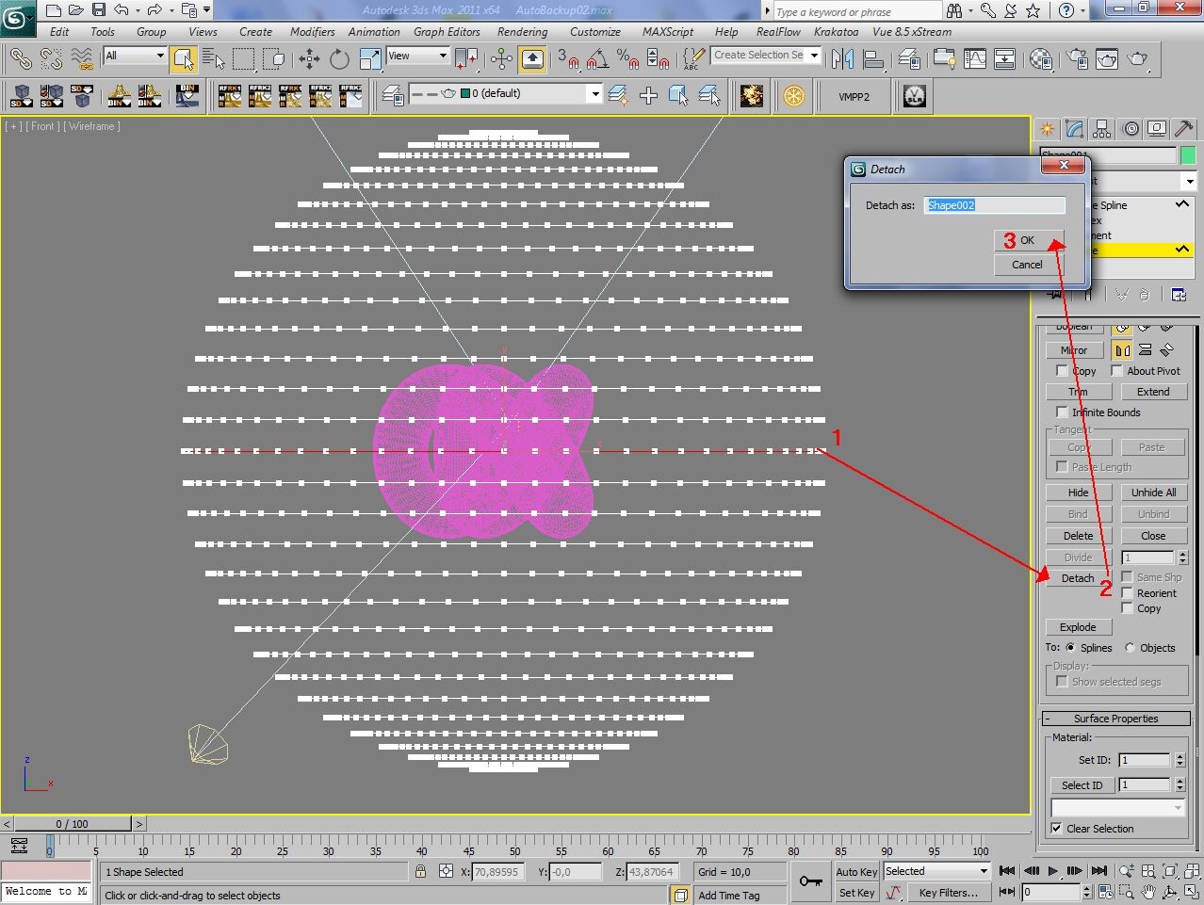Screen dimensions: 1204x905
Task: Open Render Setup teapot icon
Action: [1077, 59]
